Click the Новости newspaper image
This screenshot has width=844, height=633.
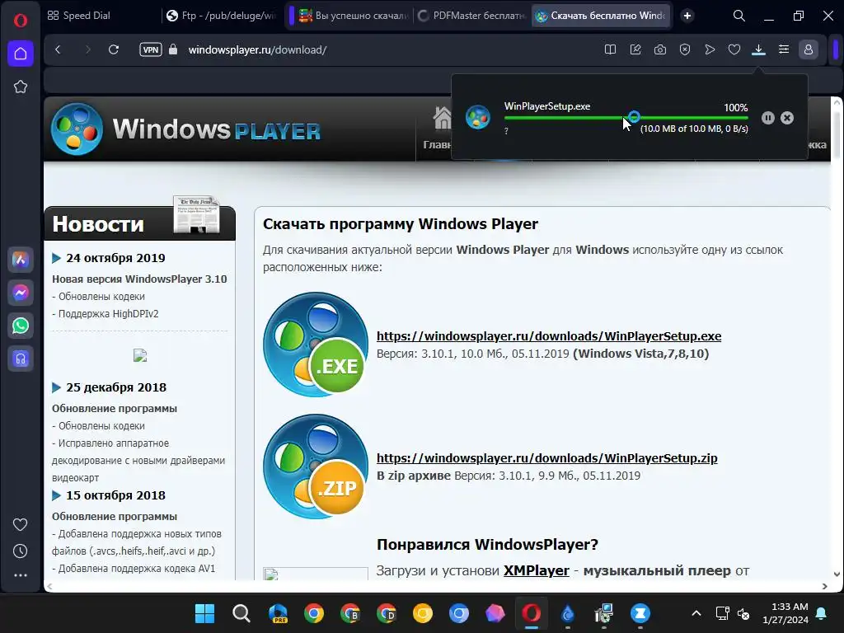click(196, 214)
